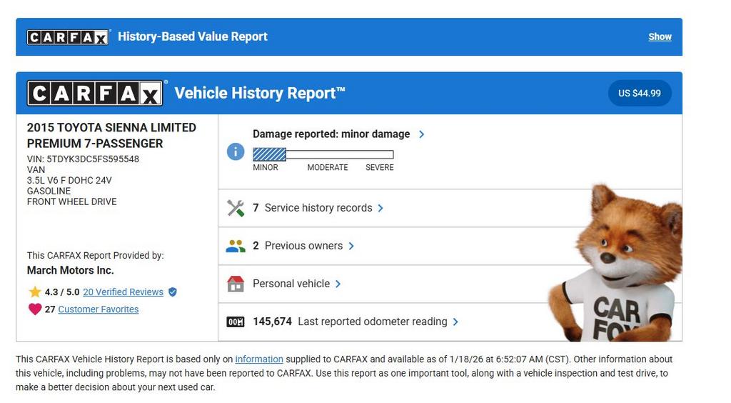The image size is (731, 403).
Task: Expand the service history records chevron
Action: 380,208
